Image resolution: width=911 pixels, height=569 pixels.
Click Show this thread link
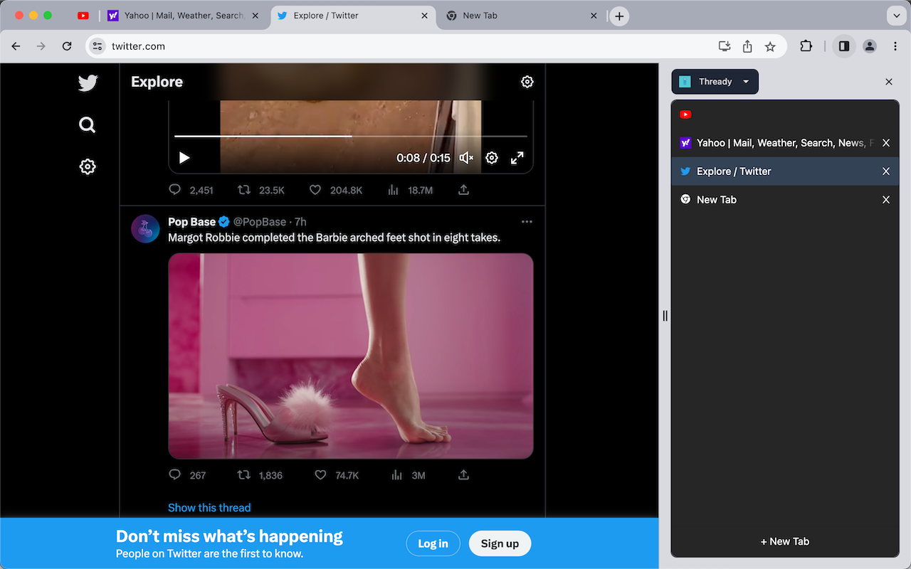point(209,507)
